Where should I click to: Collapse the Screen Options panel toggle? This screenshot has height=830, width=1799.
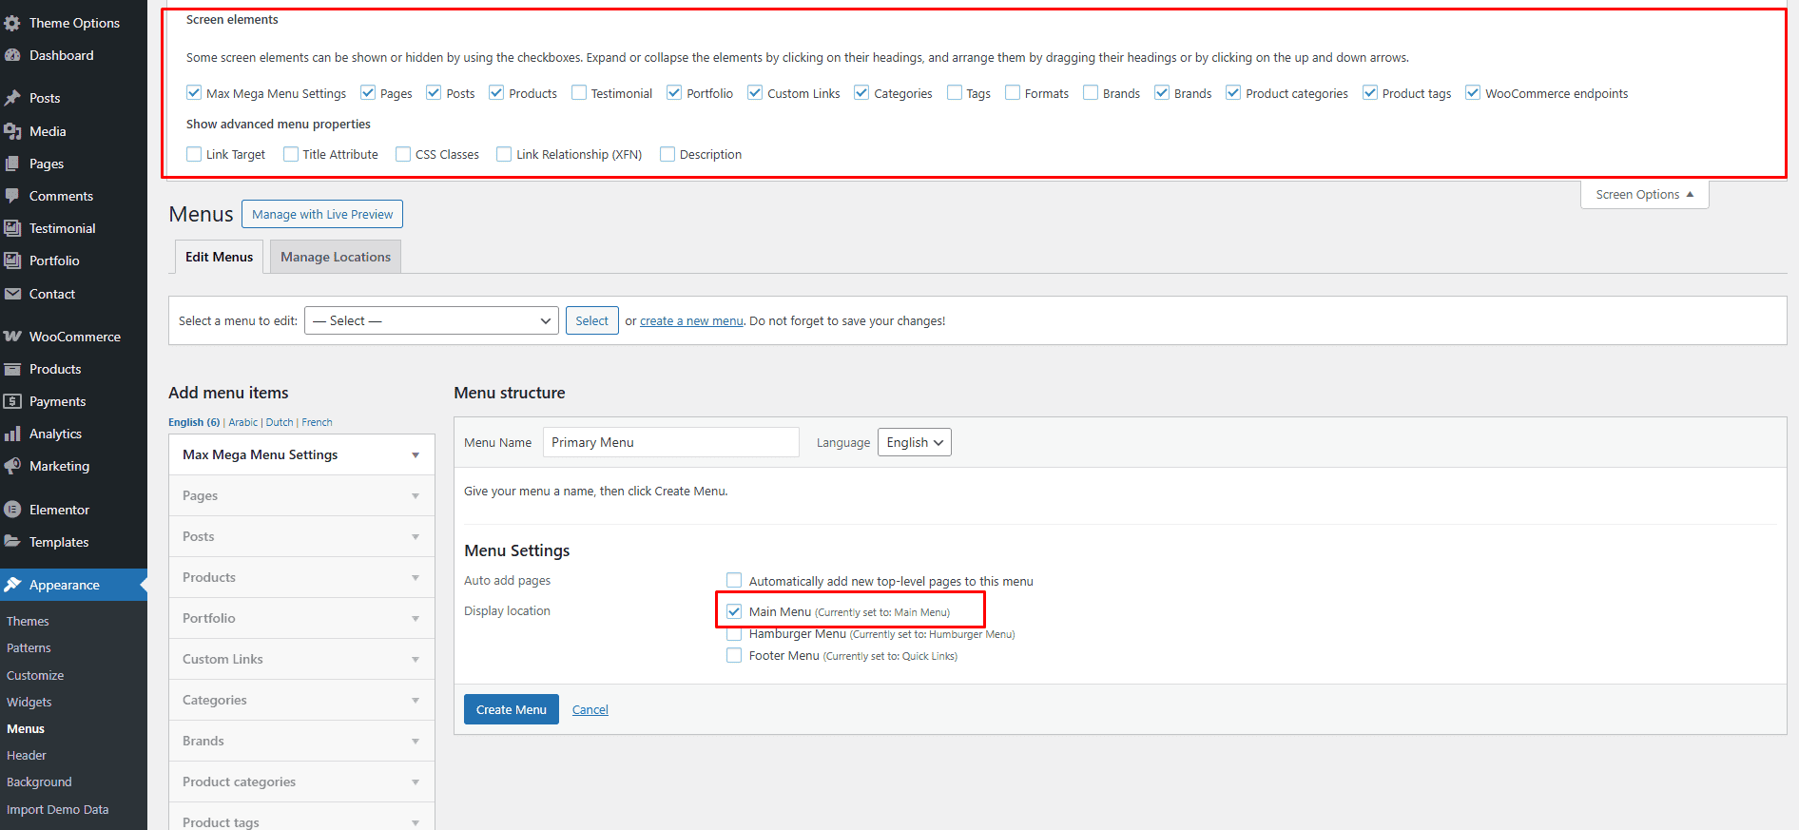click(x=1644, y=194)
